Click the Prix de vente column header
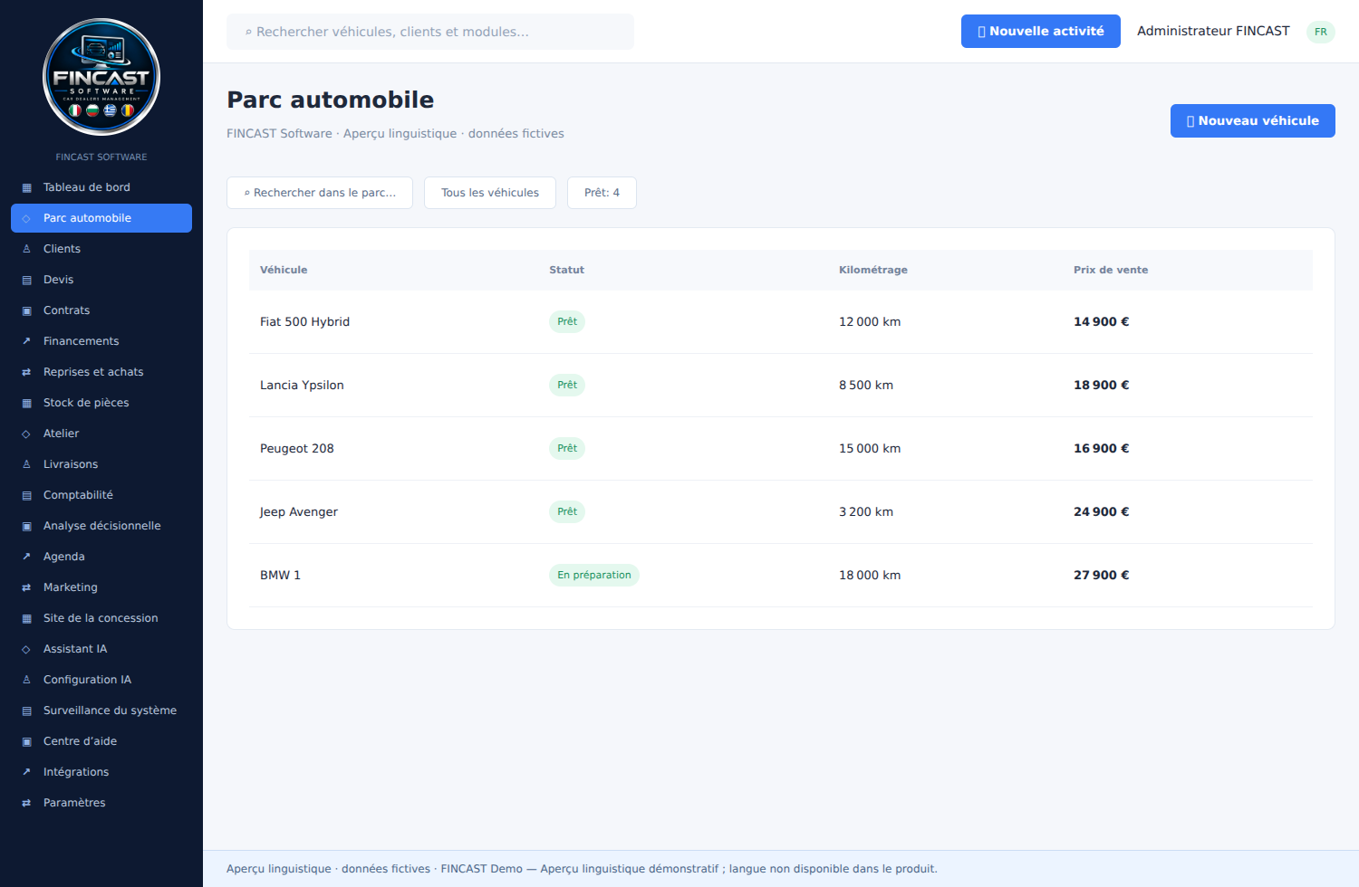Viewport: 1359px width, 887px height. [x=1111, y=270]
